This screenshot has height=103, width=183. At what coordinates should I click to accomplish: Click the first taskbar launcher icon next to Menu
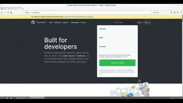pyautogui.click(x=7, y=98)
